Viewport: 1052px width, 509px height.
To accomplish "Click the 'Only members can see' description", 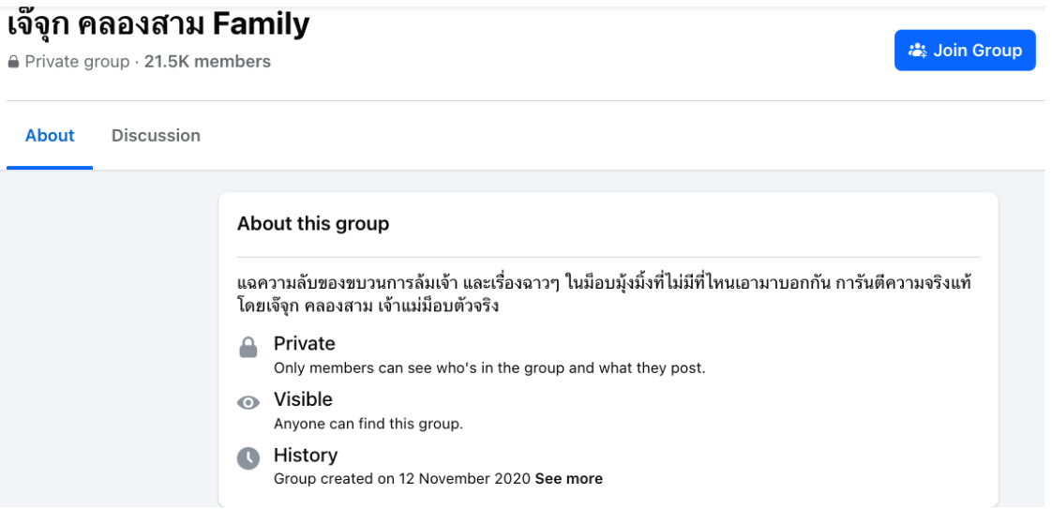I will pyautogui.click(x=489, y=368).
